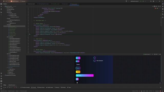Open the Threads & Variables debug tab
Viewport: 164px width, 92px height.
[25, 87]
